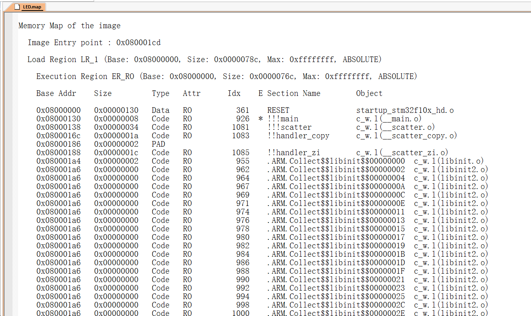Click section .ARM.Collect$$libinit$$00000004
Viewport: 531px width, 316px height.
[336, 178]
